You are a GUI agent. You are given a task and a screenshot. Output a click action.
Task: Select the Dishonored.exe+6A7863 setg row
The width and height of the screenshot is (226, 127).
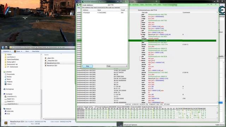pos(146,92)
